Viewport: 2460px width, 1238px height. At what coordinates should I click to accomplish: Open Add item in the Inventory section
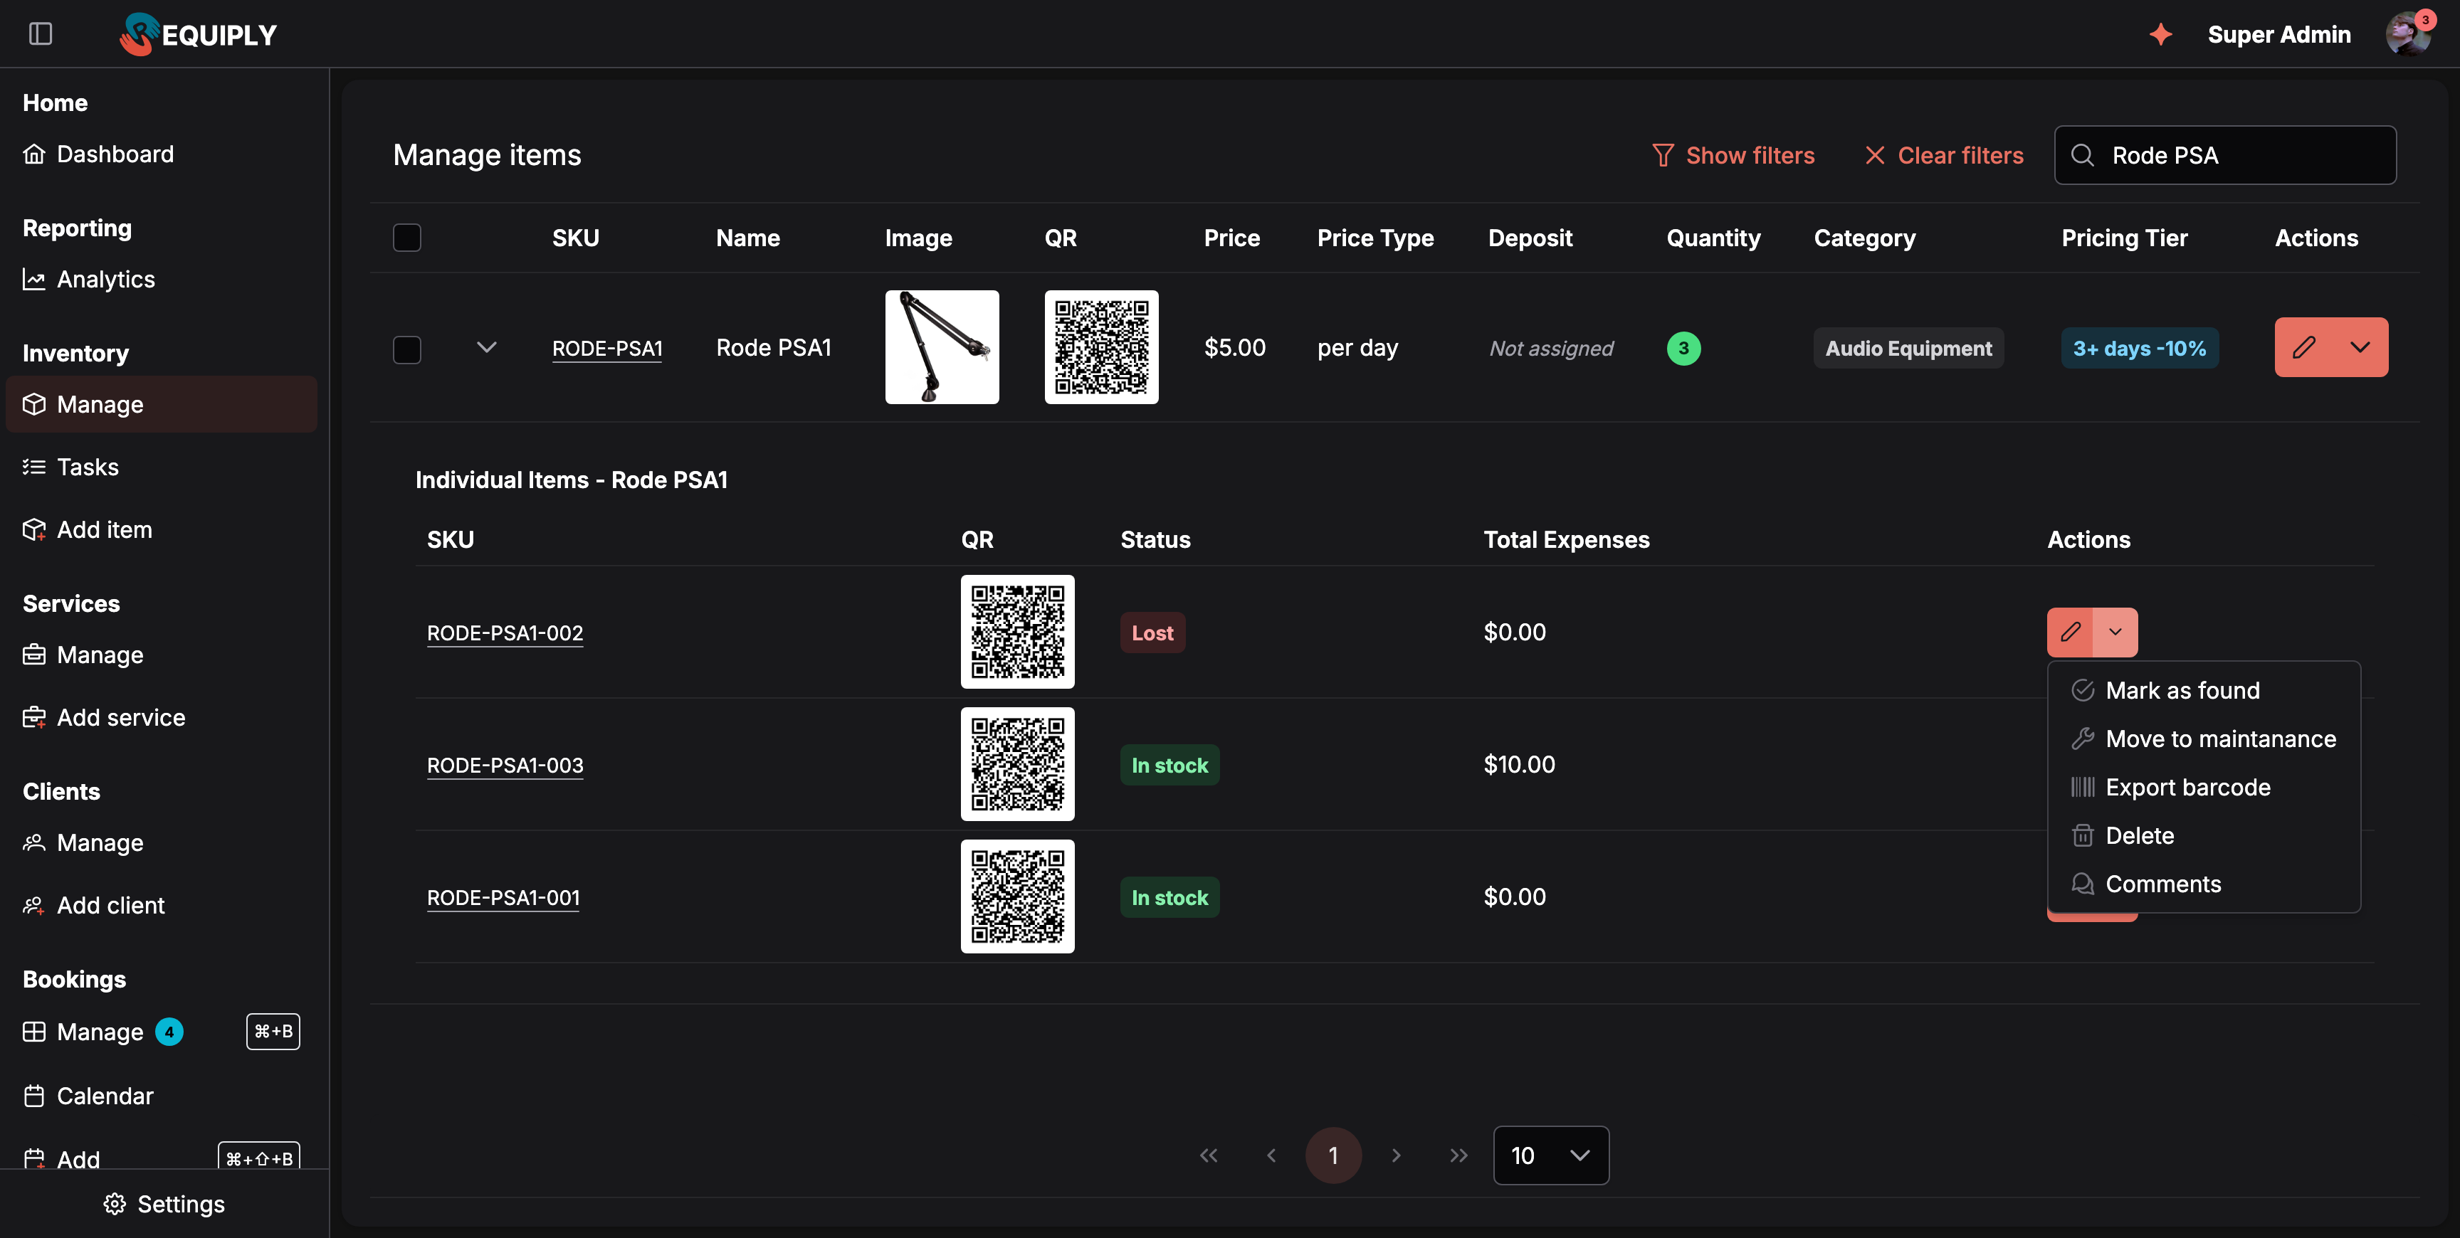click(87, 530)
